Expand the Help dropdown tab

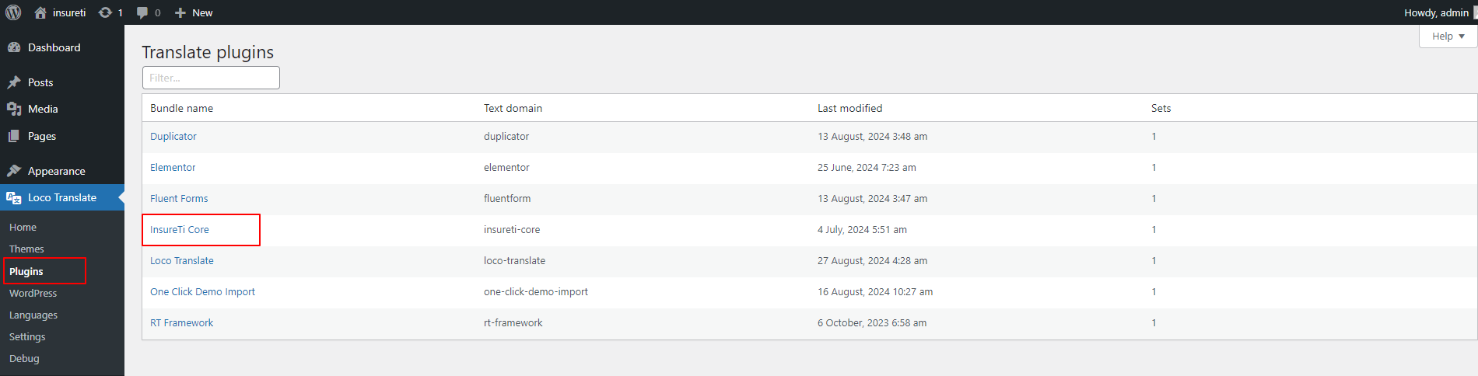(1448, 37)
